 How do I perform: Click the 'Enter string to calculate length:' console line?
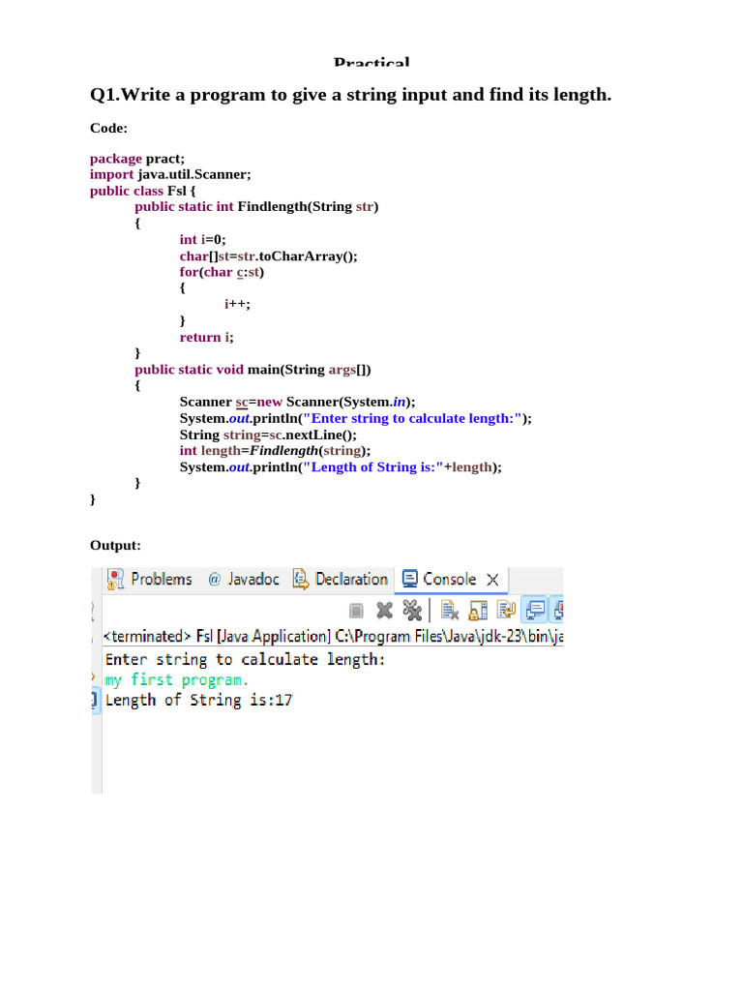(x=245, y=659)
